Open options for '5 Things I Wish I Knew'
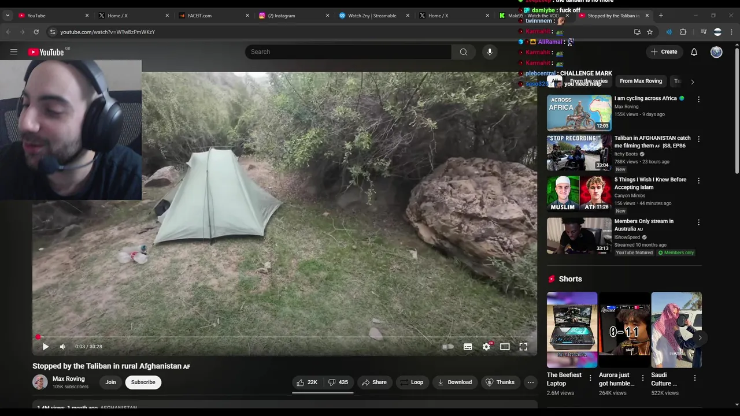 [698, 181]
